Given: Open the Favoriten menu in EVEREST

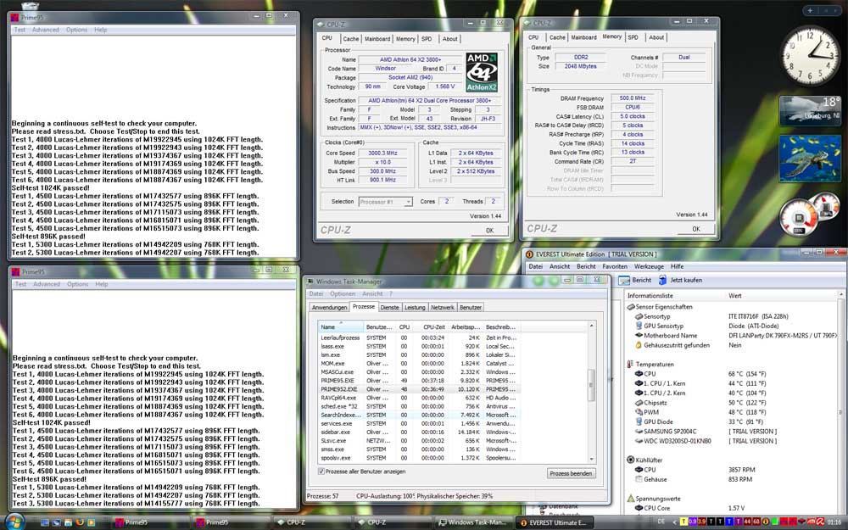Looking at the screenshot, I should (x=615, y=266).
